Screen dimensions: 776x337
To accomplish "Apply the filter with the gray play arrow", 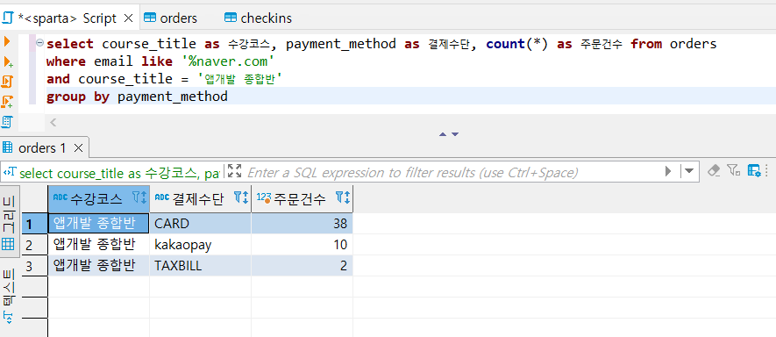I will click(669, 171).
